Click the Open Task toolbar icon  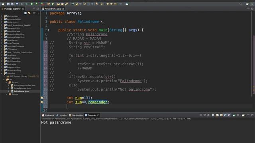coord(62,4)
